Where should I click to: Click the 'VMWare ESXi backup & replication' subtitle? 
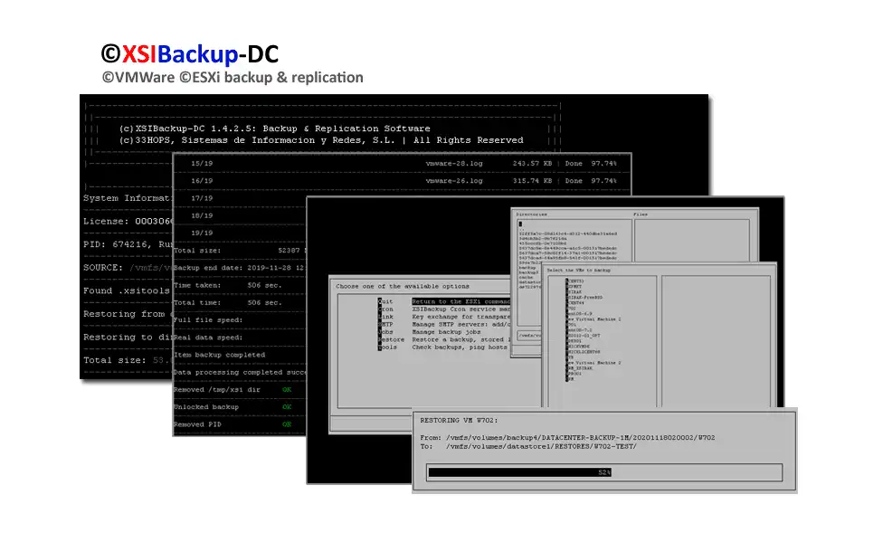233,78
